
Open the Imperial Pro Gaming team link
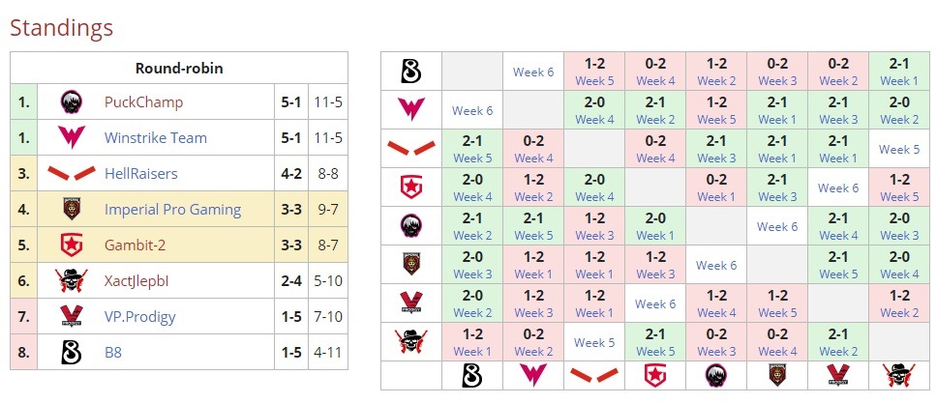coord(172,210)
